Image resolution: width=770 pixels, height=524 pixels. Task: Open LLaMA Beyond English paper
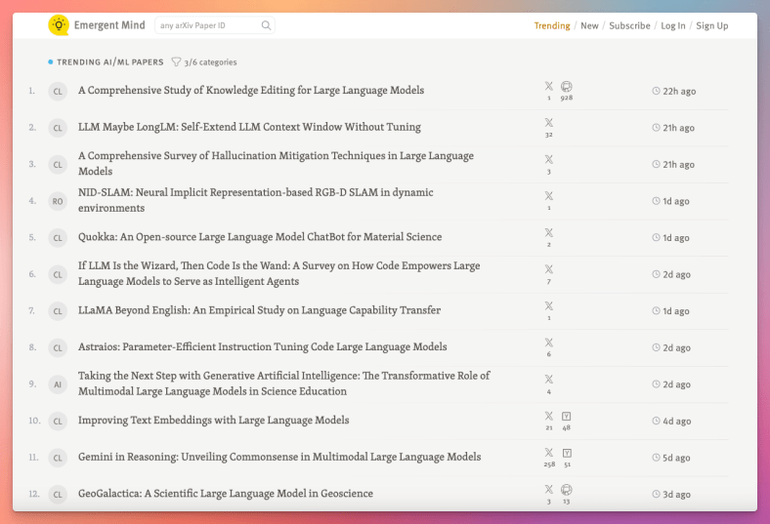259,310
